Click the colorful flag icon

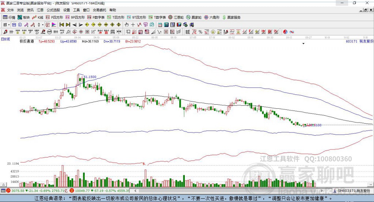coord(54,25)
